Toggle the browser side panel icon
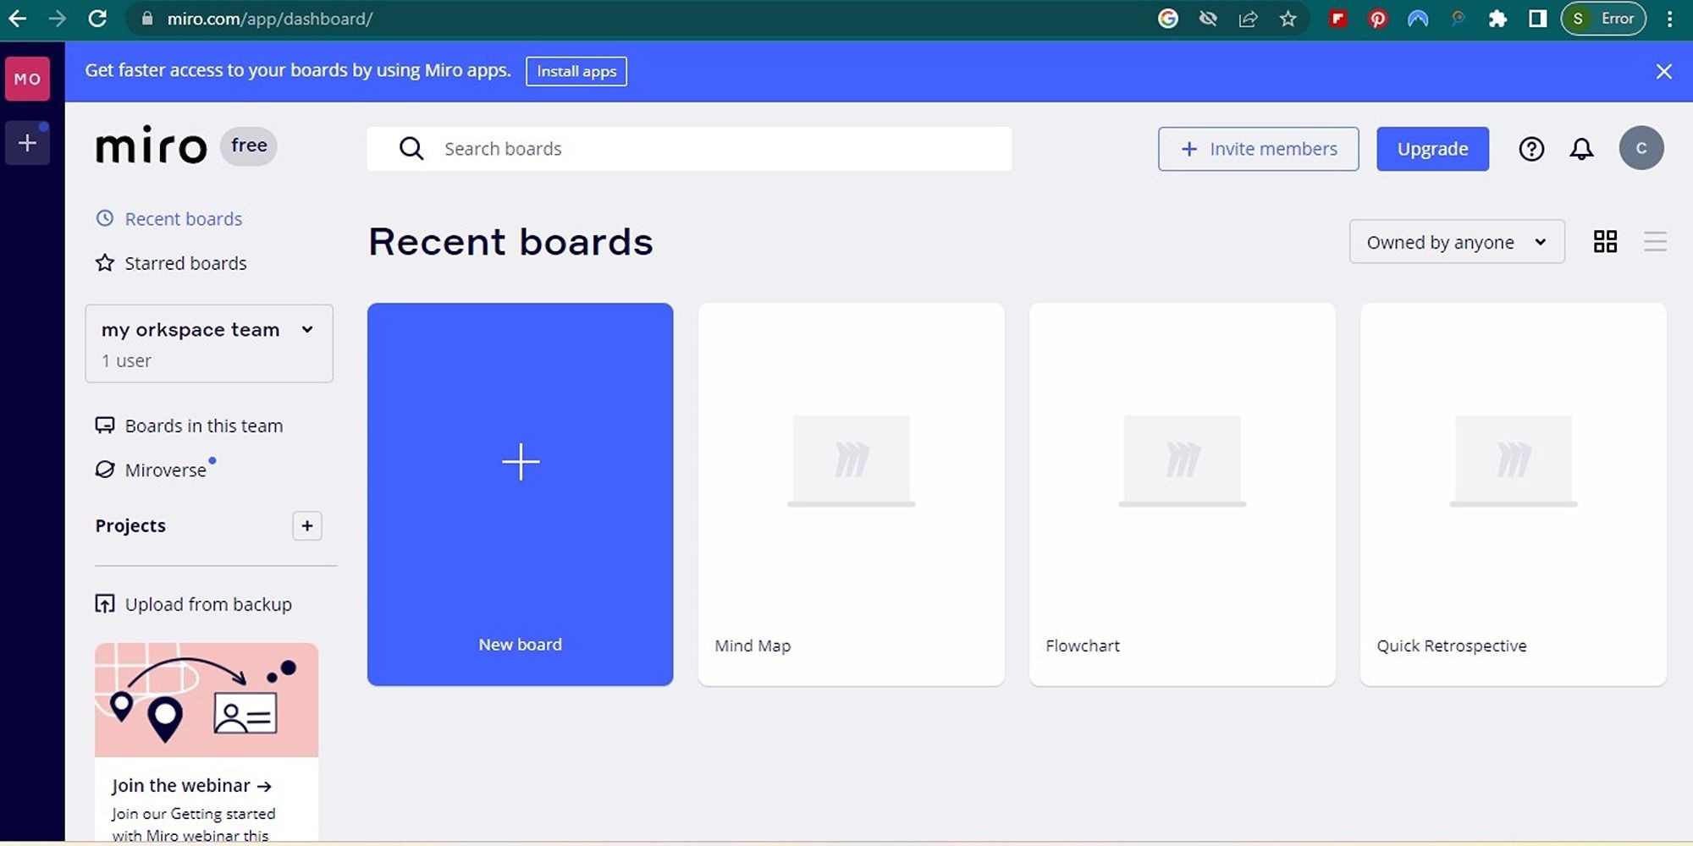This screenshot has width=1693, height=846. tap(1537, 19)
